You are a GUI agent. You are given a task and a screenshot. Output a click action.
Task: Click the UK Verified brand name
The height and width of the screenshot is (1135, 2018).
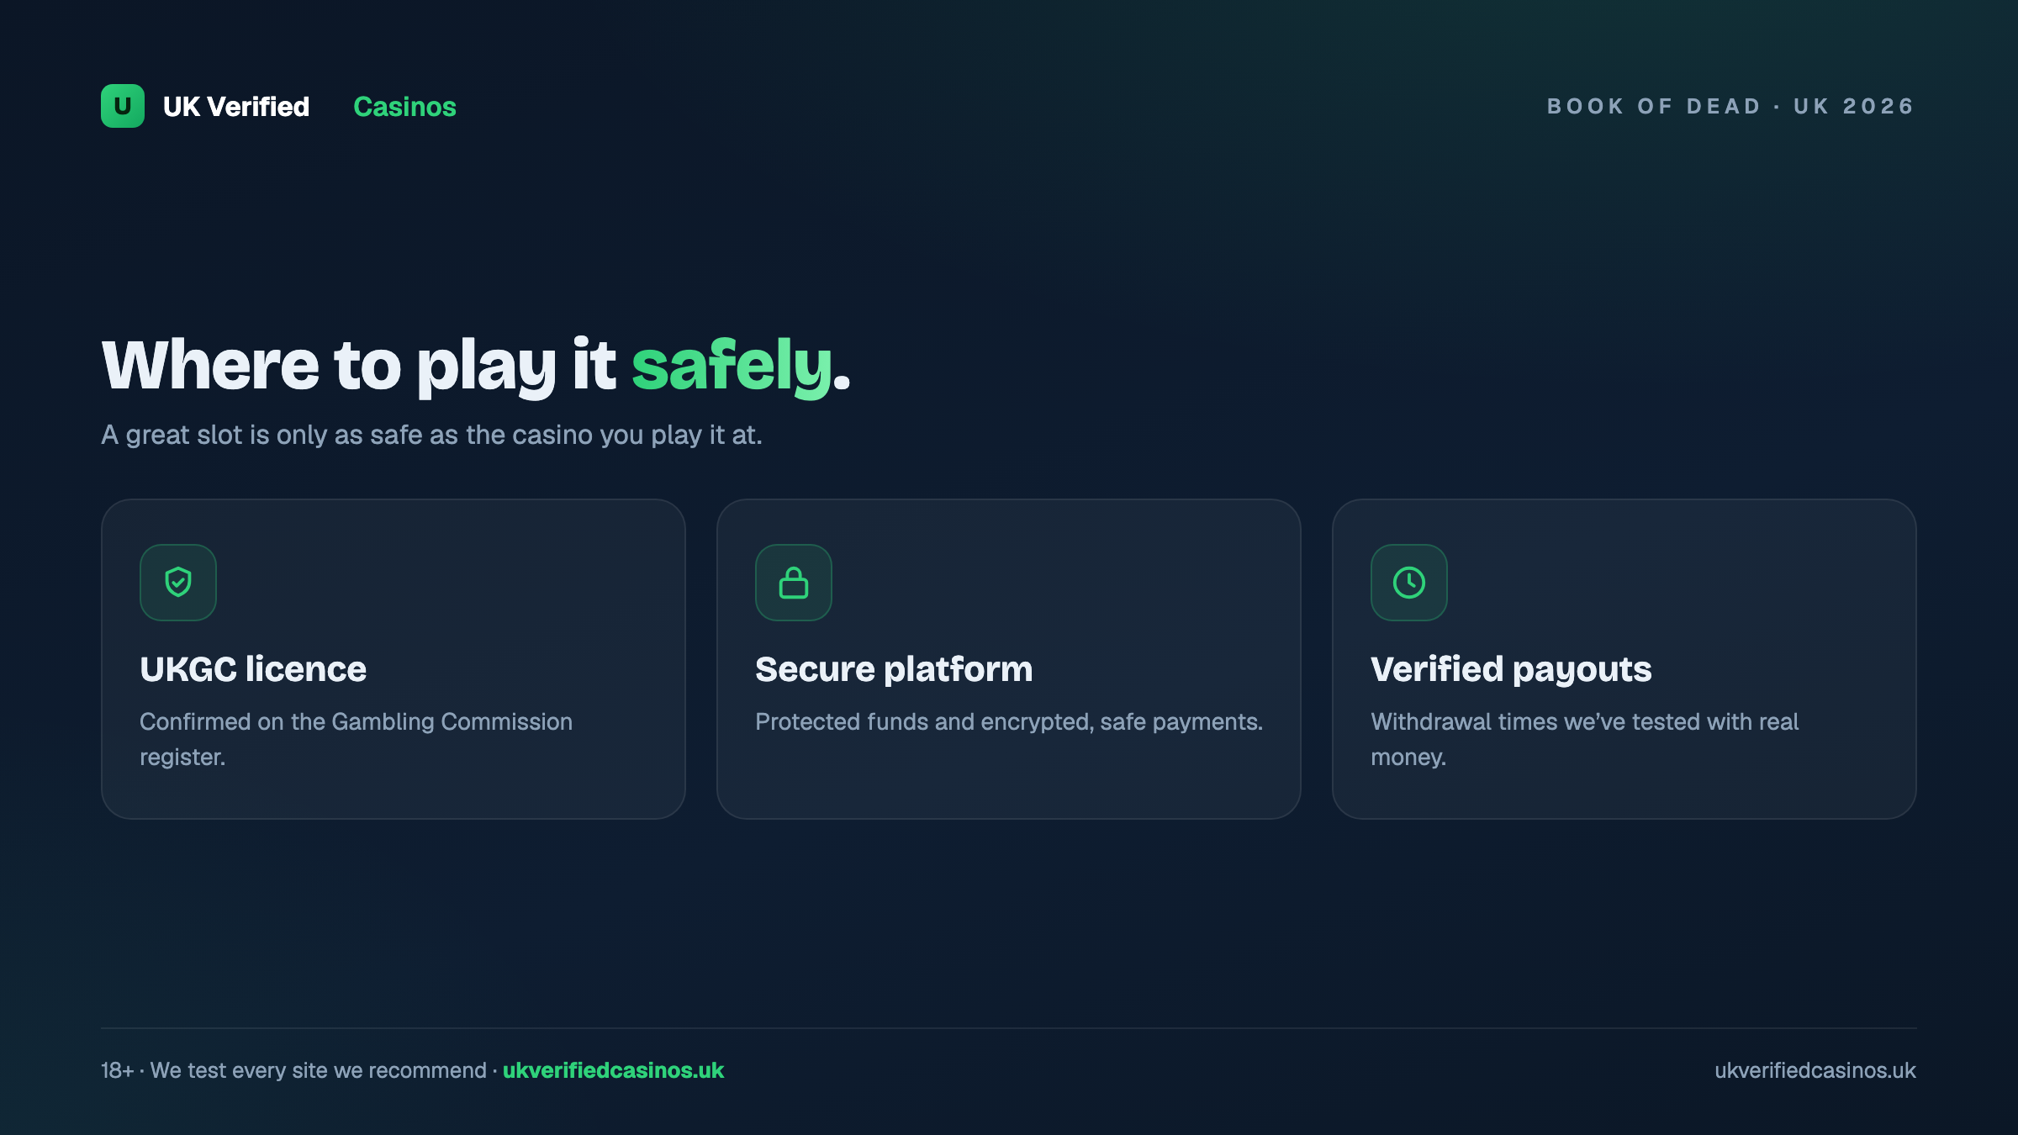(x=236, y=107)
